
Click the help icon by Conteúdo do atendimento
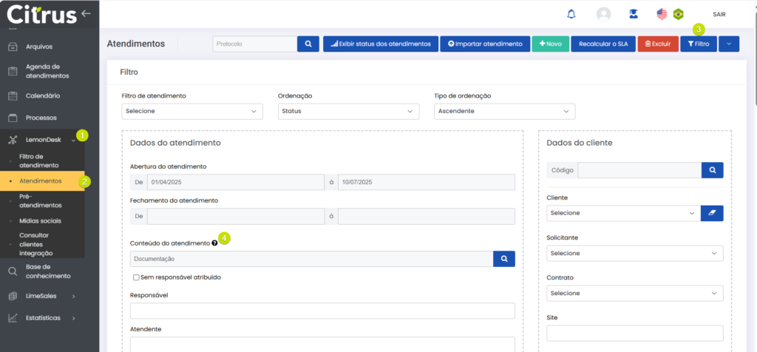tap(214, 243)
